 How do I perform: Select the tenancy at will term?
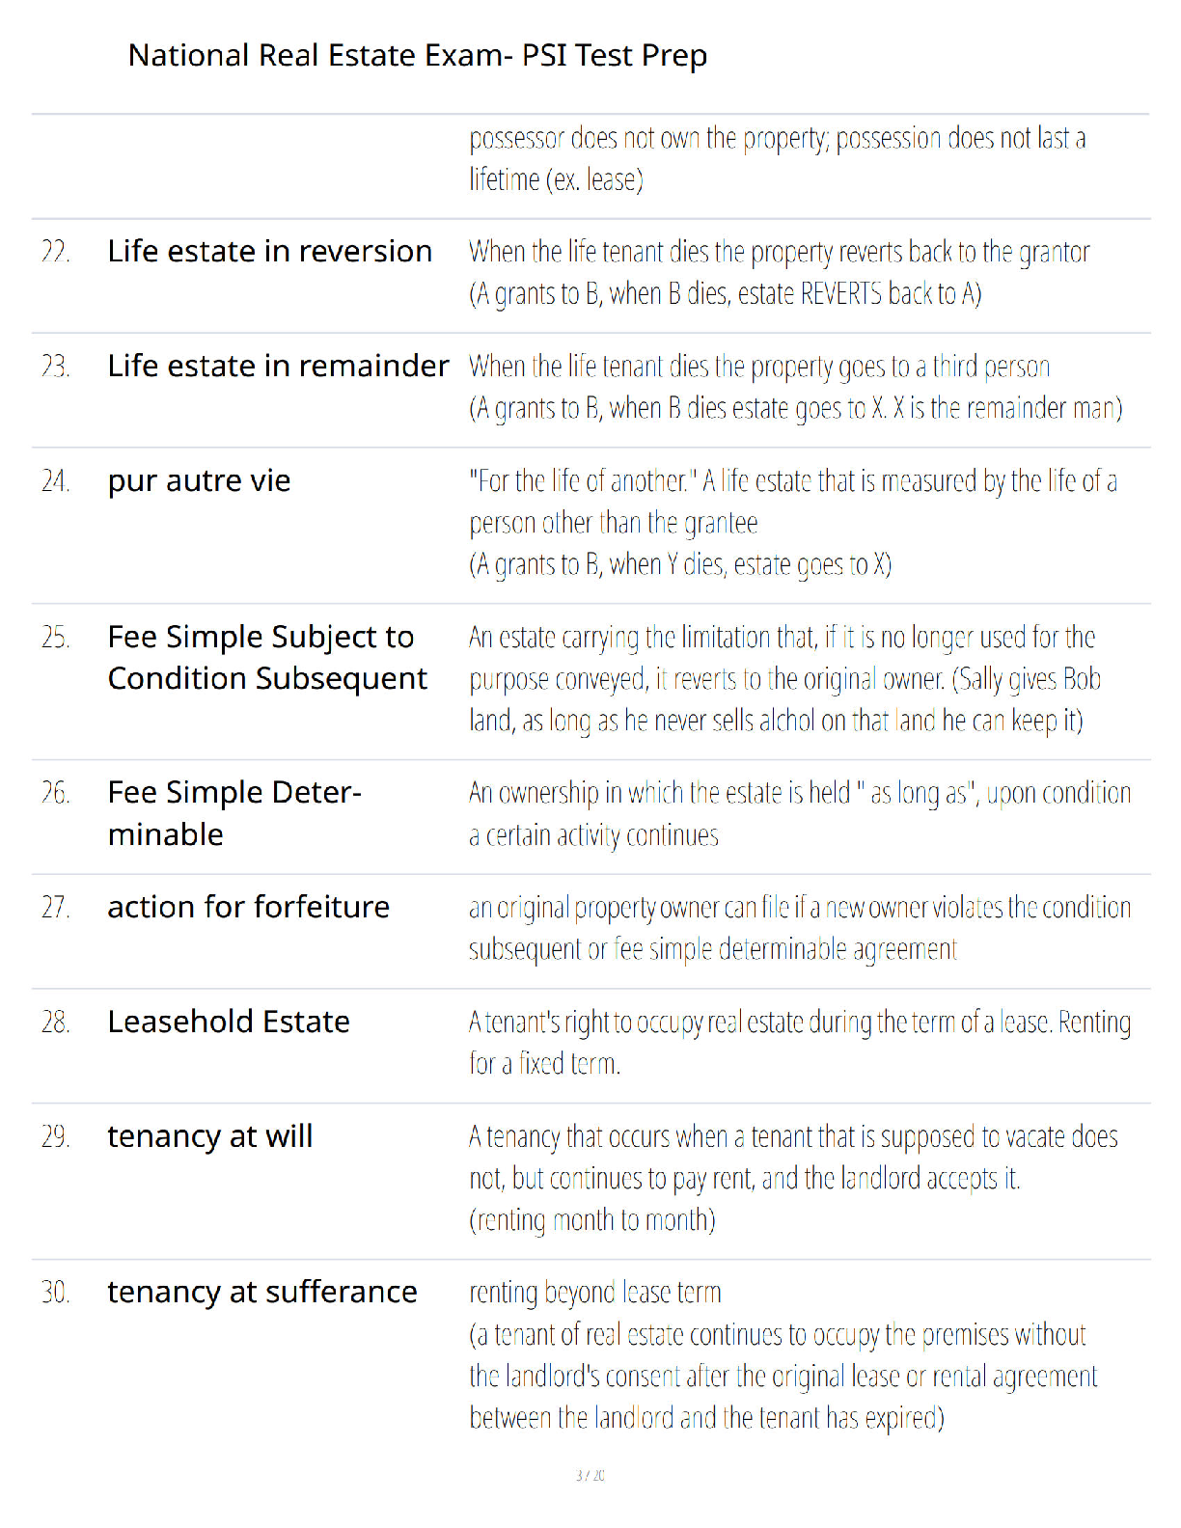click(x=210, y=1136)
